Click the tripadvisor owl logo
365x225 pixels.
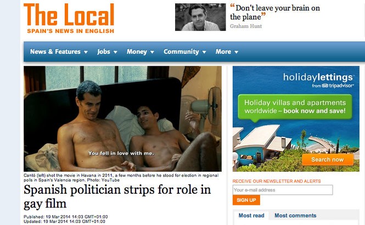click(x=325, y=86)
